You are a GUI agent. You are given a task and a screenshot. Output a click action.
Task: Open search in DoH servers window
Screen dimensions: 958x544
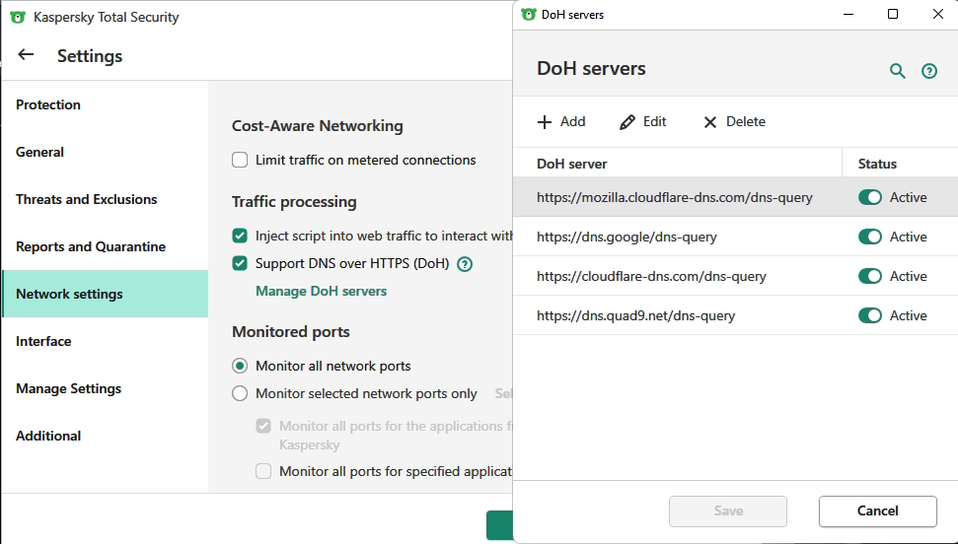[x=897, y=71]
